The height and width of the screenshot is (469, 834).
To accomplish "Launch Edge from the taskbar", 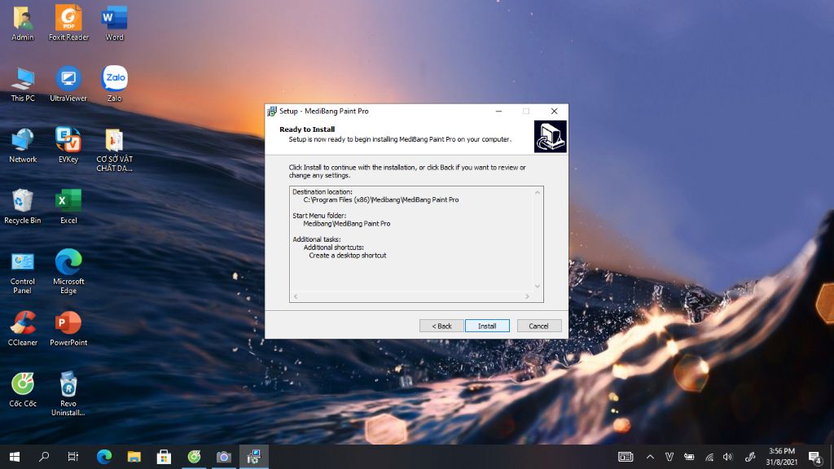I will pyautogui.click(x=104, y=457).
